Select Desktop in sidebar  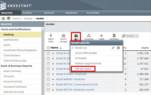pyautogui.click(x=21, y=35)
